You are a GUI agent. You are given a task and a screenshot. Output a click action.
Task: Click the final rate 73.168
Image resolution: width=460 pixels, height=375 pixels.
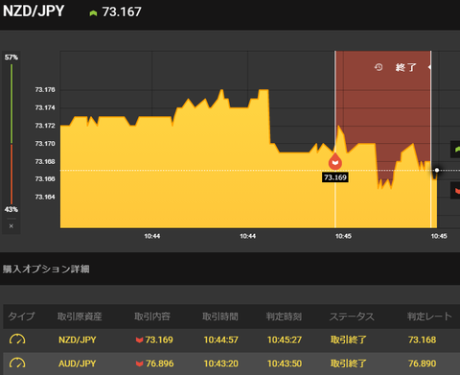(x=422, y=340)
